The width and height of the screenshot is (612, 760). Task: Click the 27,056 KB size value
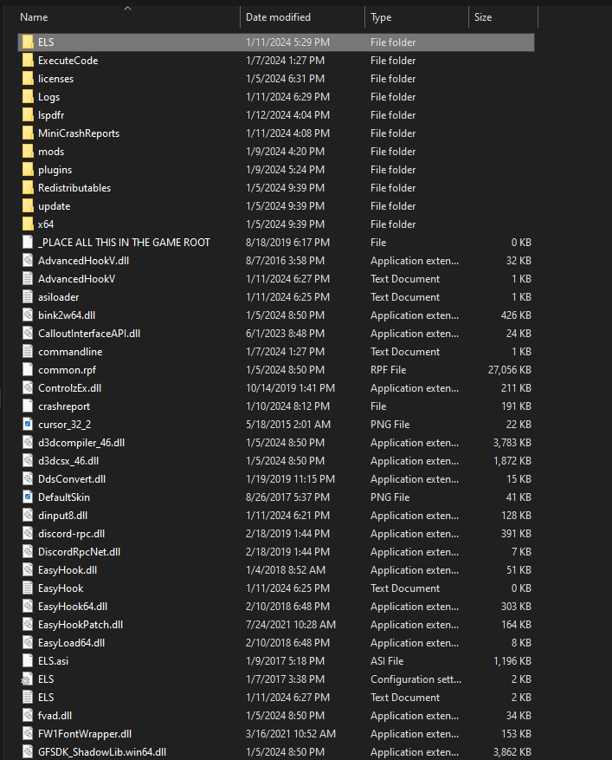click(509, 370)
